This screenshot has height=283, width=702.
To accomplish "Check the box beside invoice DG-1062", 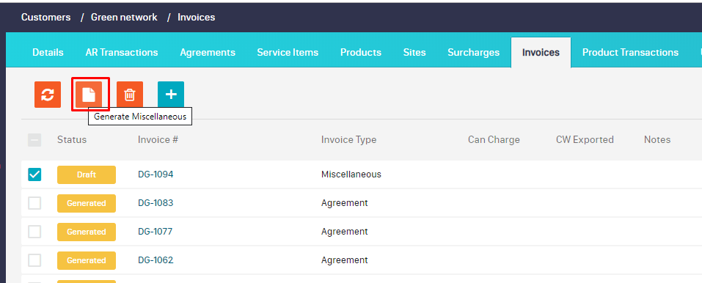I will (x=34, y=260).
